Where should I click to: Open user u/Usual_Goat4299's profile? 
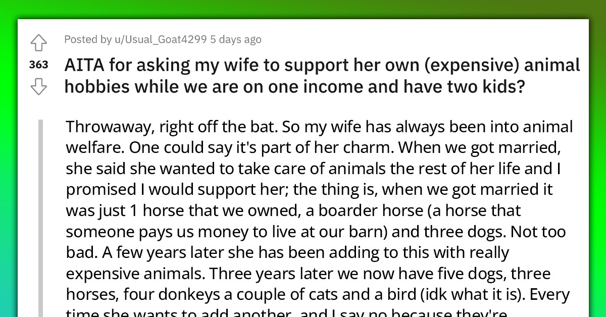[x=156, y=39]
